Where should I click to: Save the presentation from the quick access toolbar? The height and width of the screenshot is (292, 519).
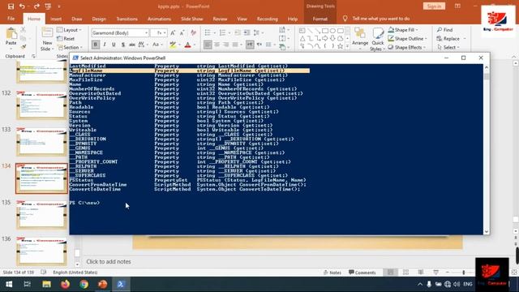(11, 6)
